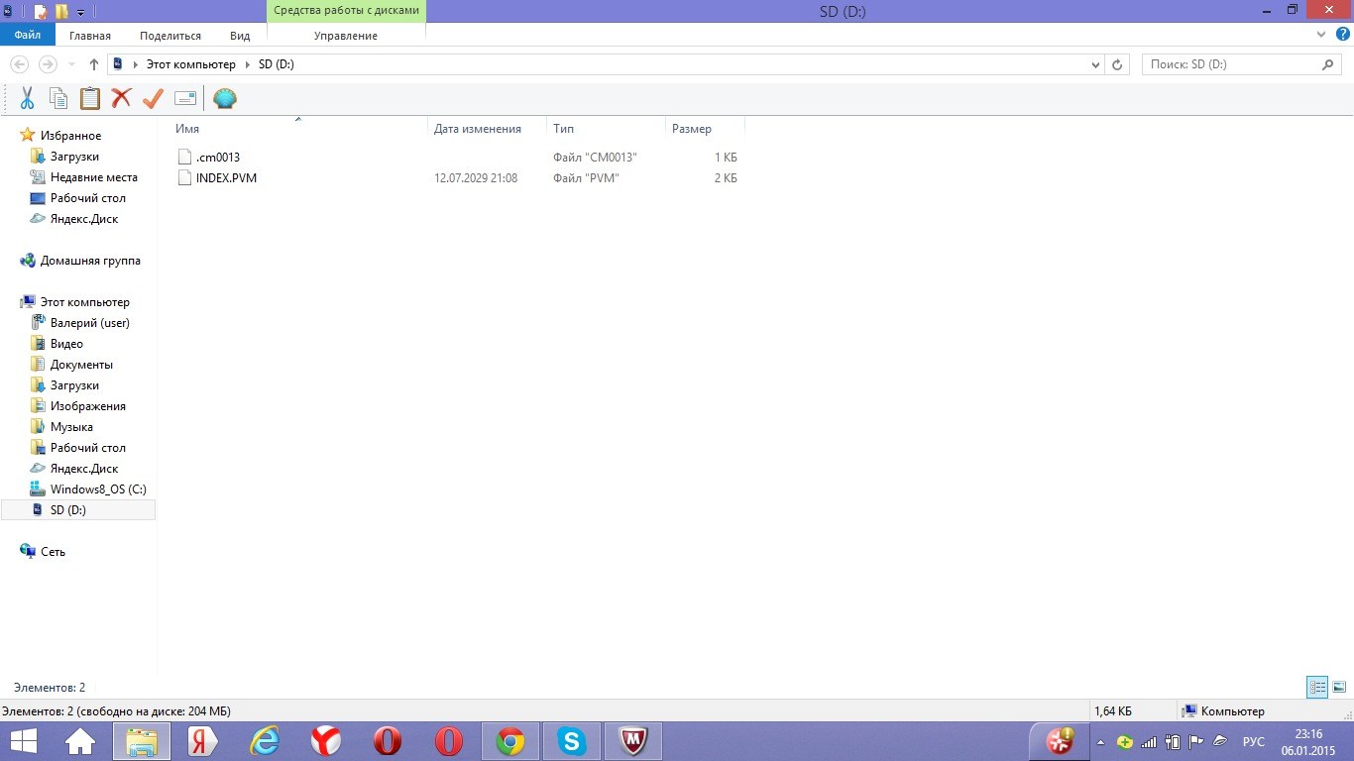Open the Вид ribbon tab
The width and height of the screenshot is (1354, 761).
[x=240, y=36]
